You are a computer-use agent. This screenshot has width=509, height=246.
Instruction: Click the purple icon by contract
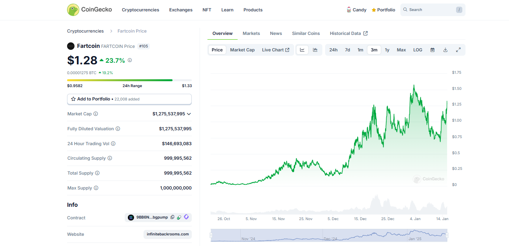(186, 217)
